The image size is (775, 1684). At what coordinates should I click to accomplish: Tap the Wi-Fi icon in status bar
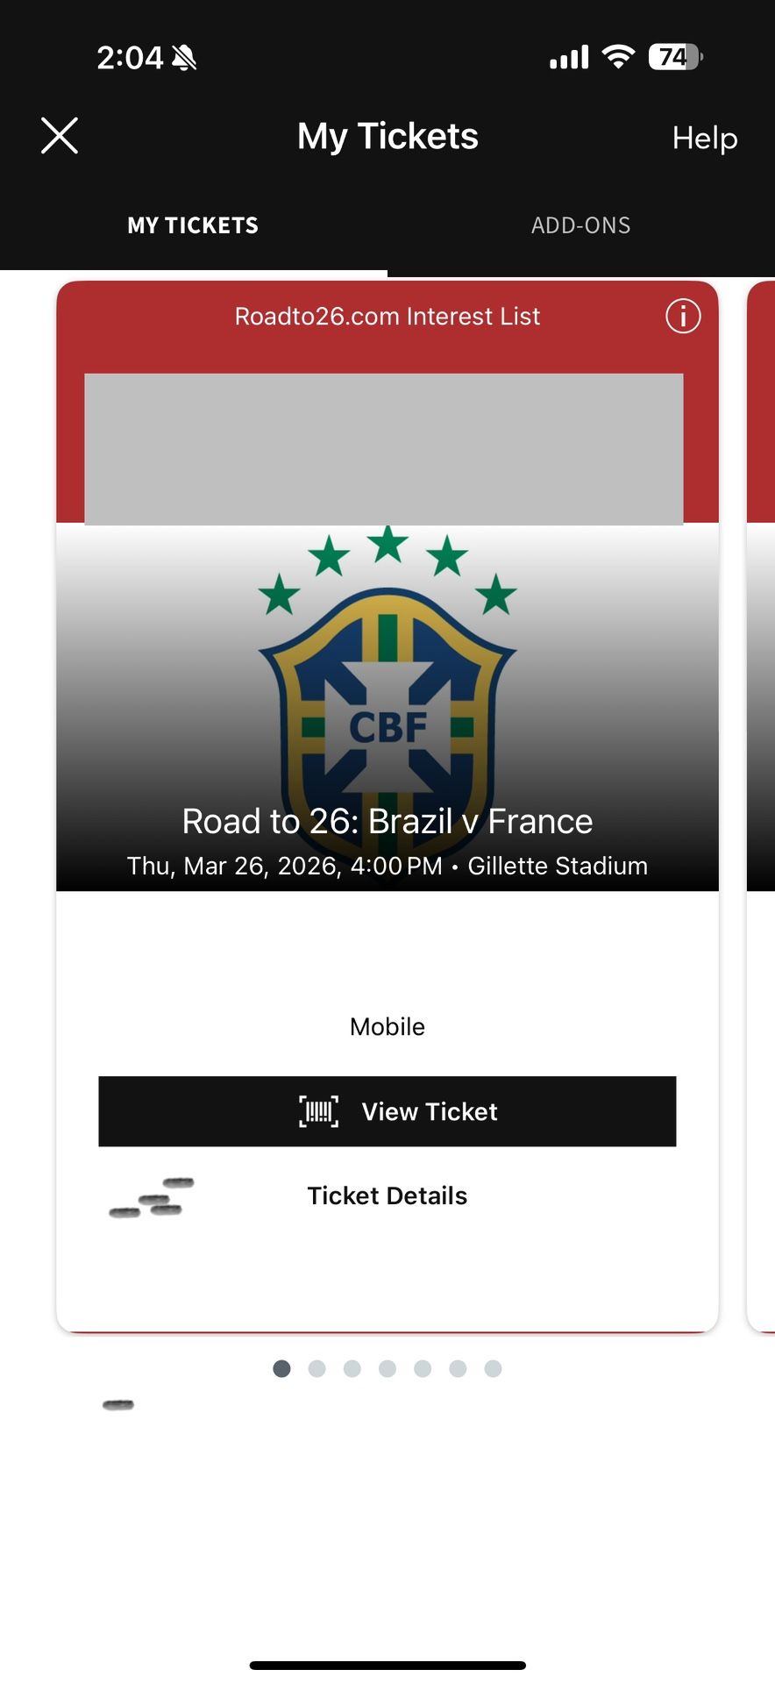tap(617, 55)
